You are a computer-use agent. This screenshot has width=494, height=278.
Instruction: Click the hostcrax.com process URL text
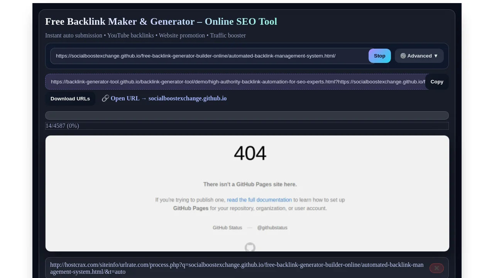[237, 268]
